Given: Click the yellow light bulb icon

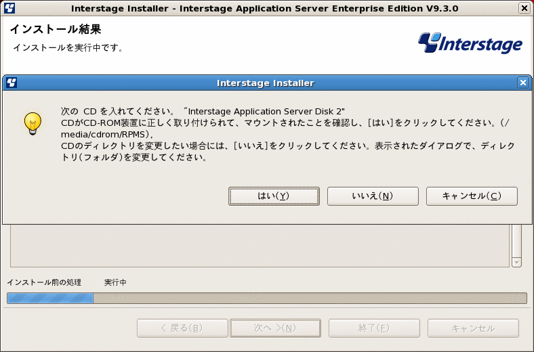Looking at the screenshot, I should tap(33, 124).
